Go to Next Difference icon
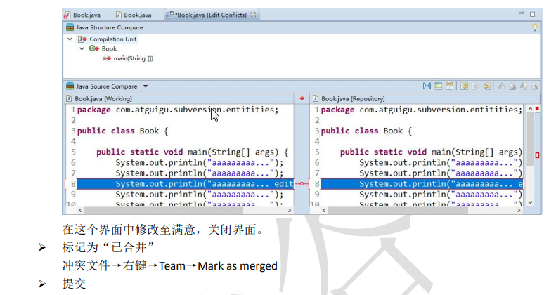This screenshot has height=295, width=556. [x=501, y=86]
